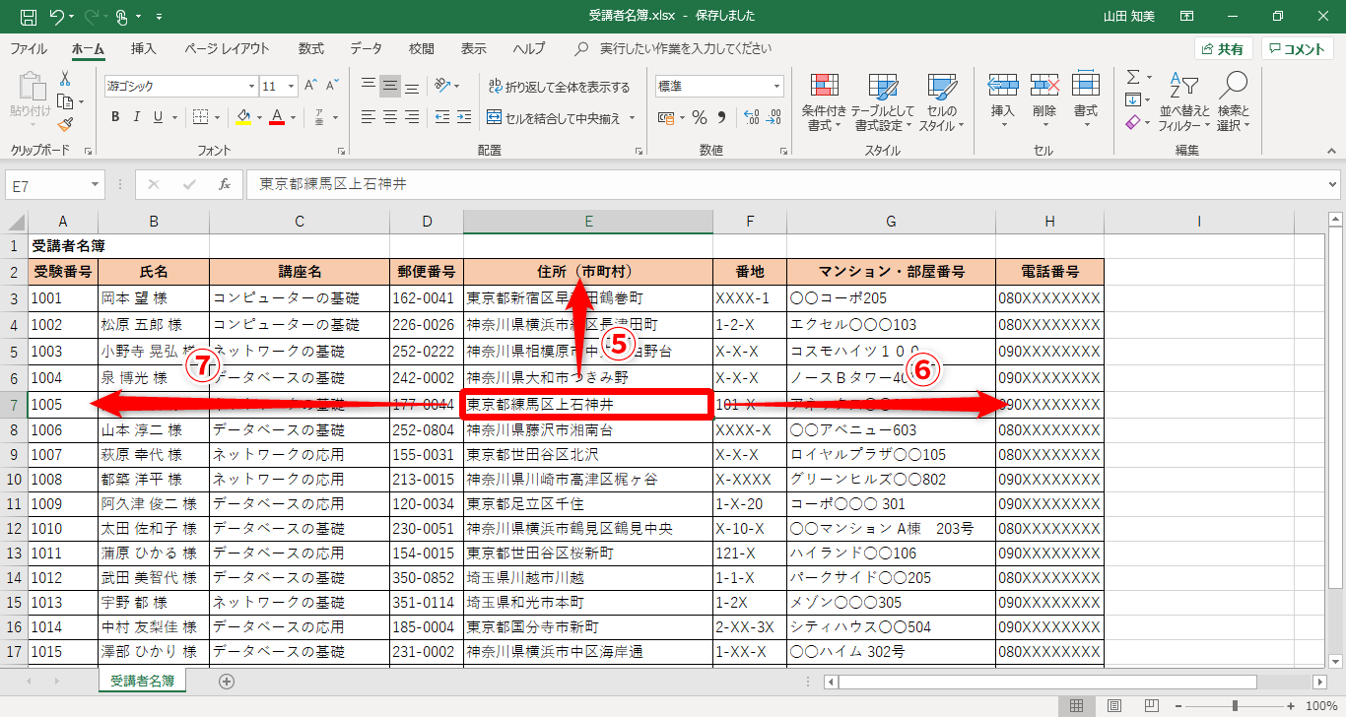Toggle wrap text (折り返して全体を表示する)
This screenshot has width=1346, height=717.
[559, 87]
